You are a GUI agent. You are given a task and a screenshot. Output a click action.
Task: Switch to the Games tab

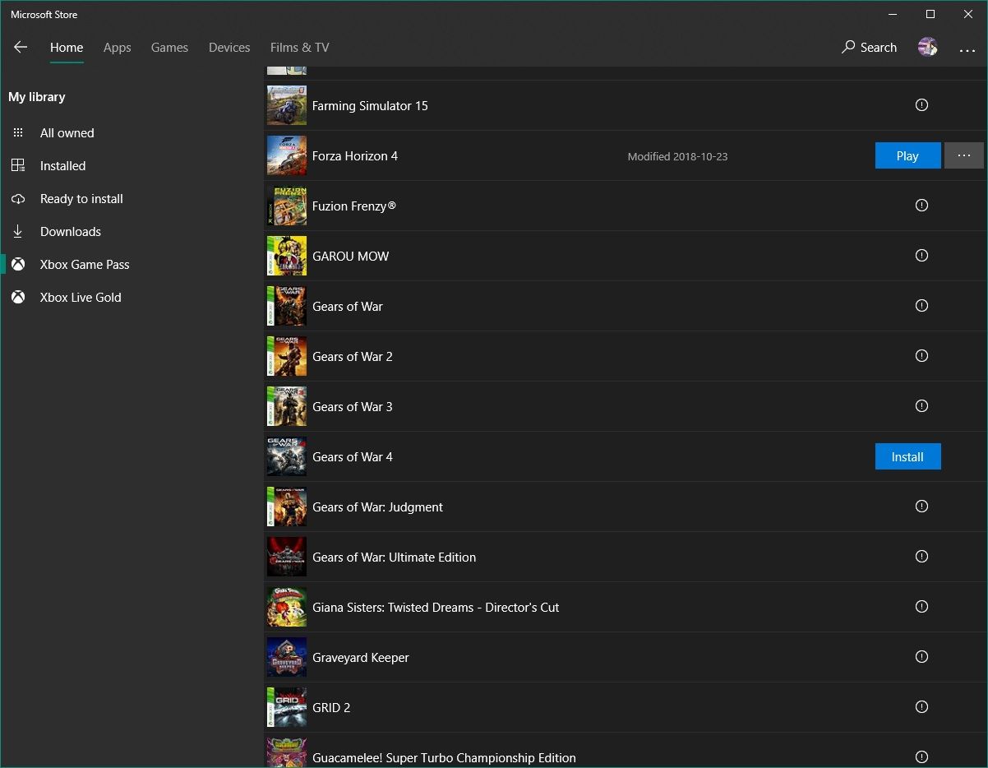[169, 48]
